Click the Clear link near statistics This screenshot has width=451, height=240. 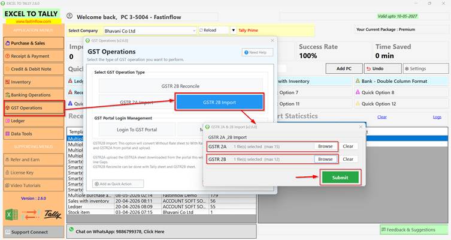(x=382, y=117)
